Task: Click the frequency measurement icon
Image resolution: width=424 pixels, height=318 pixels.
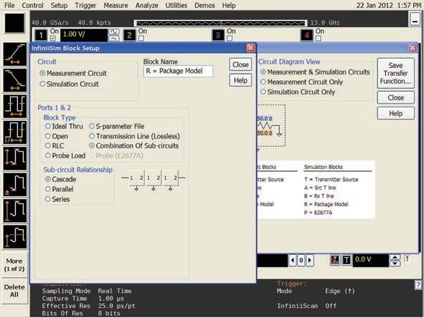Action: click(15, 132)
